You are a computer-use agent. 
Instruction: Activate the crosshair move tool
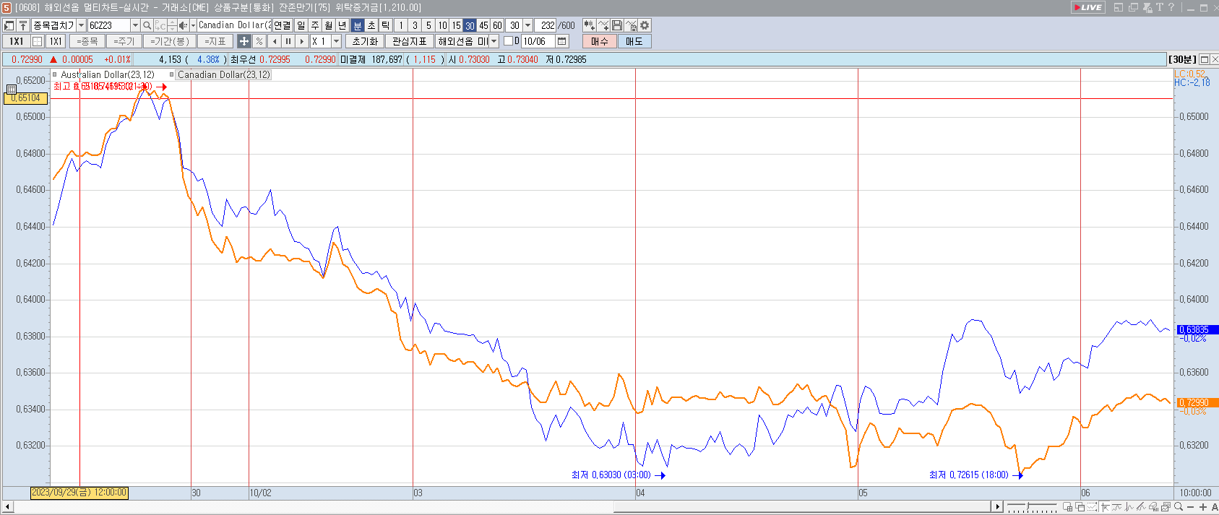[244, 41]
